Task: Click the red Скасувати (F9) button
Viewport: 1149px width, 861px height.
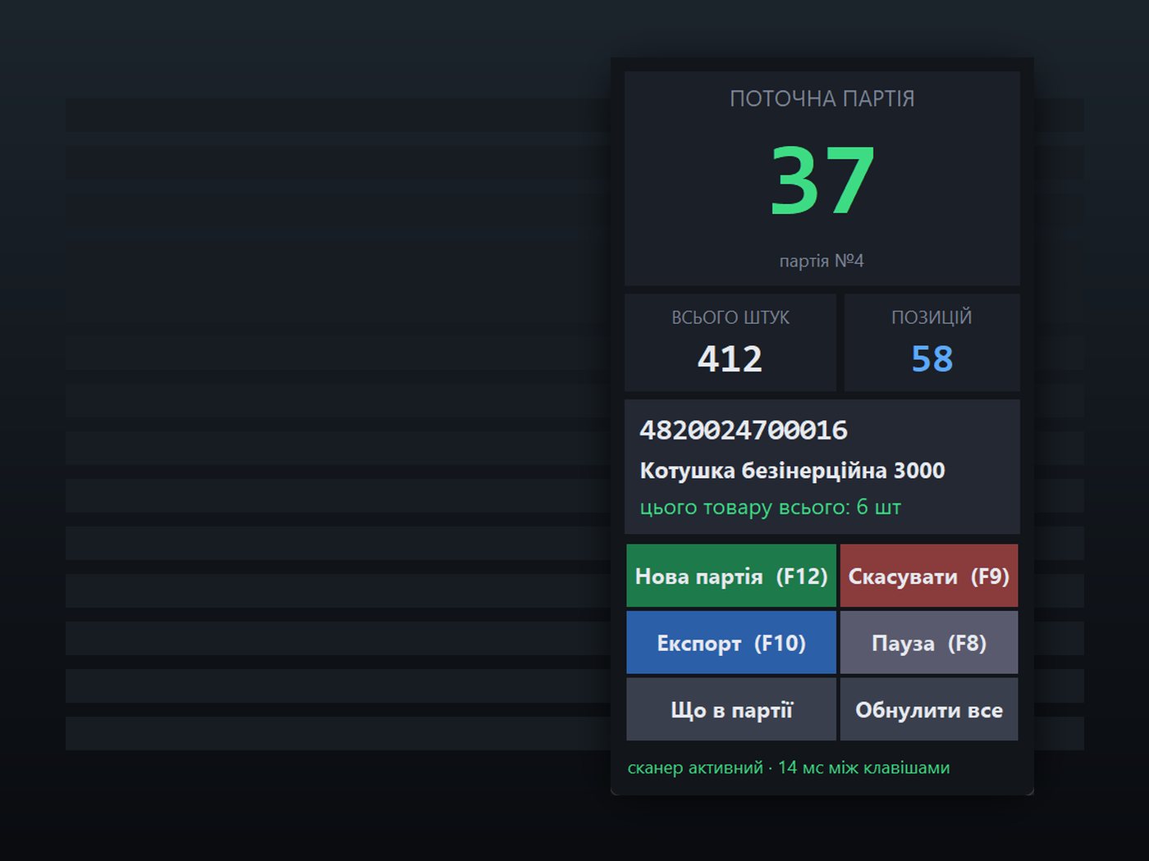Action: [929, 576]
